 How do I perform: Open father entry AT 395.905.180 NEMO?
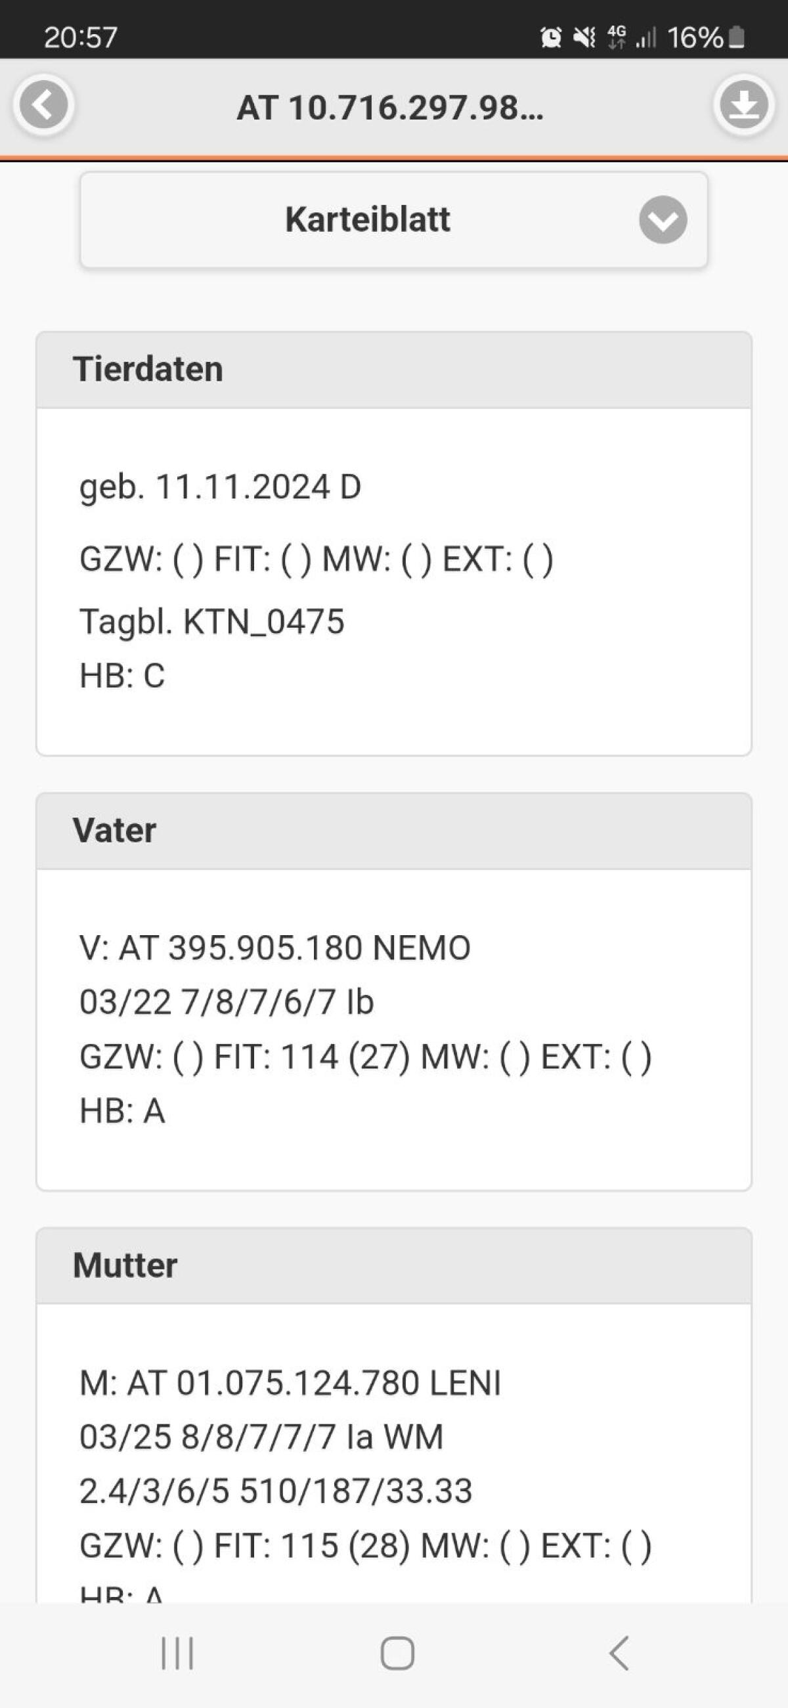(x=274, y=948)
